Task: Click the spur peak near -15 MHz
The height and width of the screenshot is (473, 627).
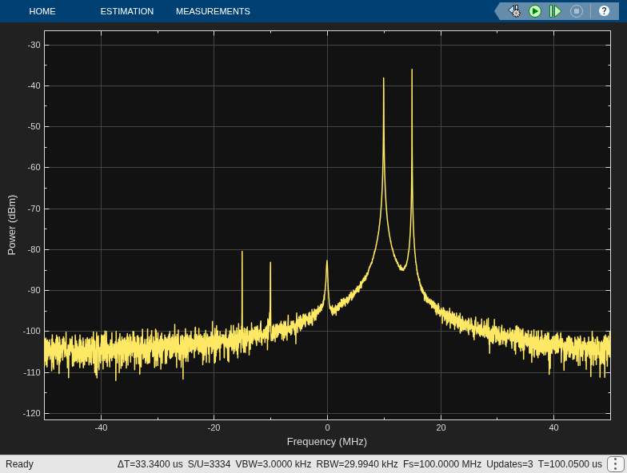Action: pyautogui.click(x=242, y=252)
